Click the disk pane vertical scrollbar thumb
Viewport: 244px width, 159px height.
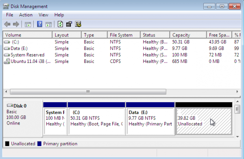click(237, 110)
